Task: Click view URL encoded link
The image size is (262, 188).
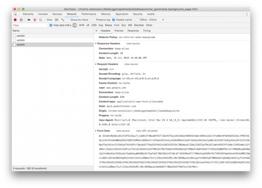Action: (x=147, y=131)
